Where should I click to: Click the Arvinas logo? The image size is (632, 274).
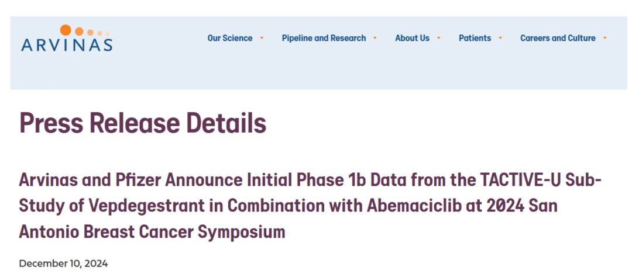[x=67, y=38]
